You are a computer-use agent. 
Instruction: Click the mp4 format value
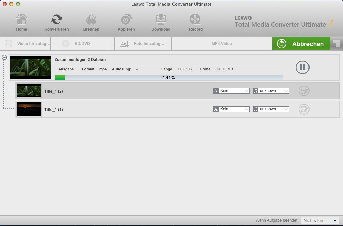point(103,69)
